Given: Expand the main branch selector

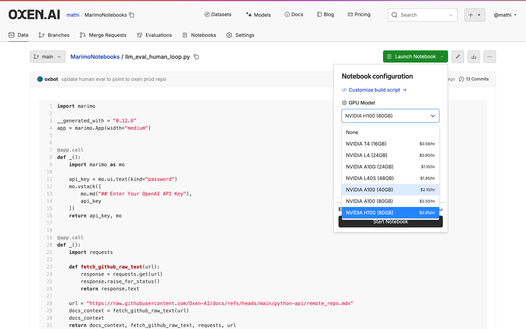Looking at the screenshot, I should (x=48, y=57).
